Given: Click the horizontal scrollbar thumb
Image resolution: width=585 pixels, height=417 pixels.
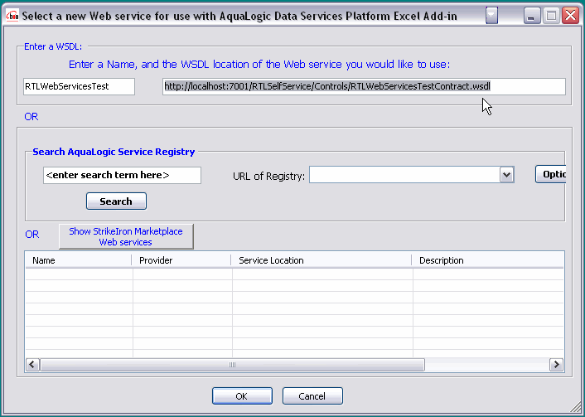Looking at the screenshot, I should (x=232, y=365).
